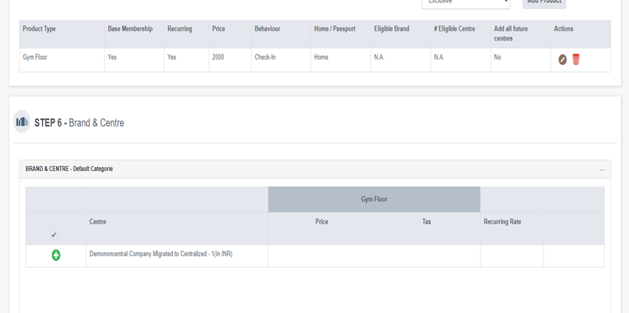This screenshot has height=313, width=629.
Task: Select the Product Type column header
Action: 39,29
